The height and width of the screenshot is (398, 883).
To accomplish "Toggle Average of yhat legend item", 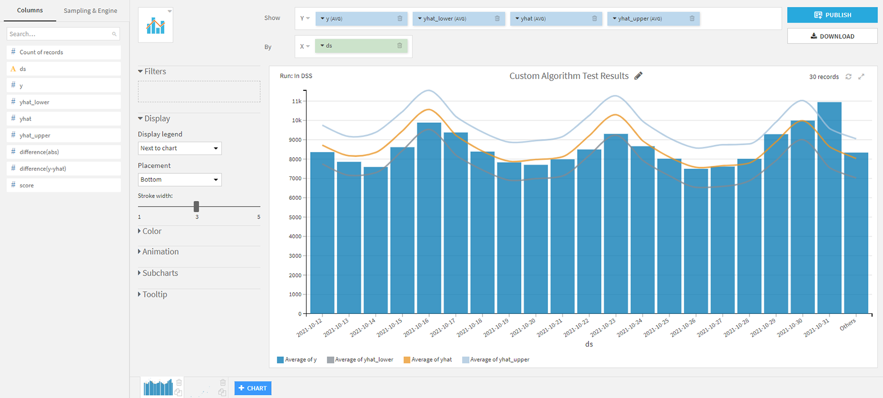I will (x=428, y=360).
